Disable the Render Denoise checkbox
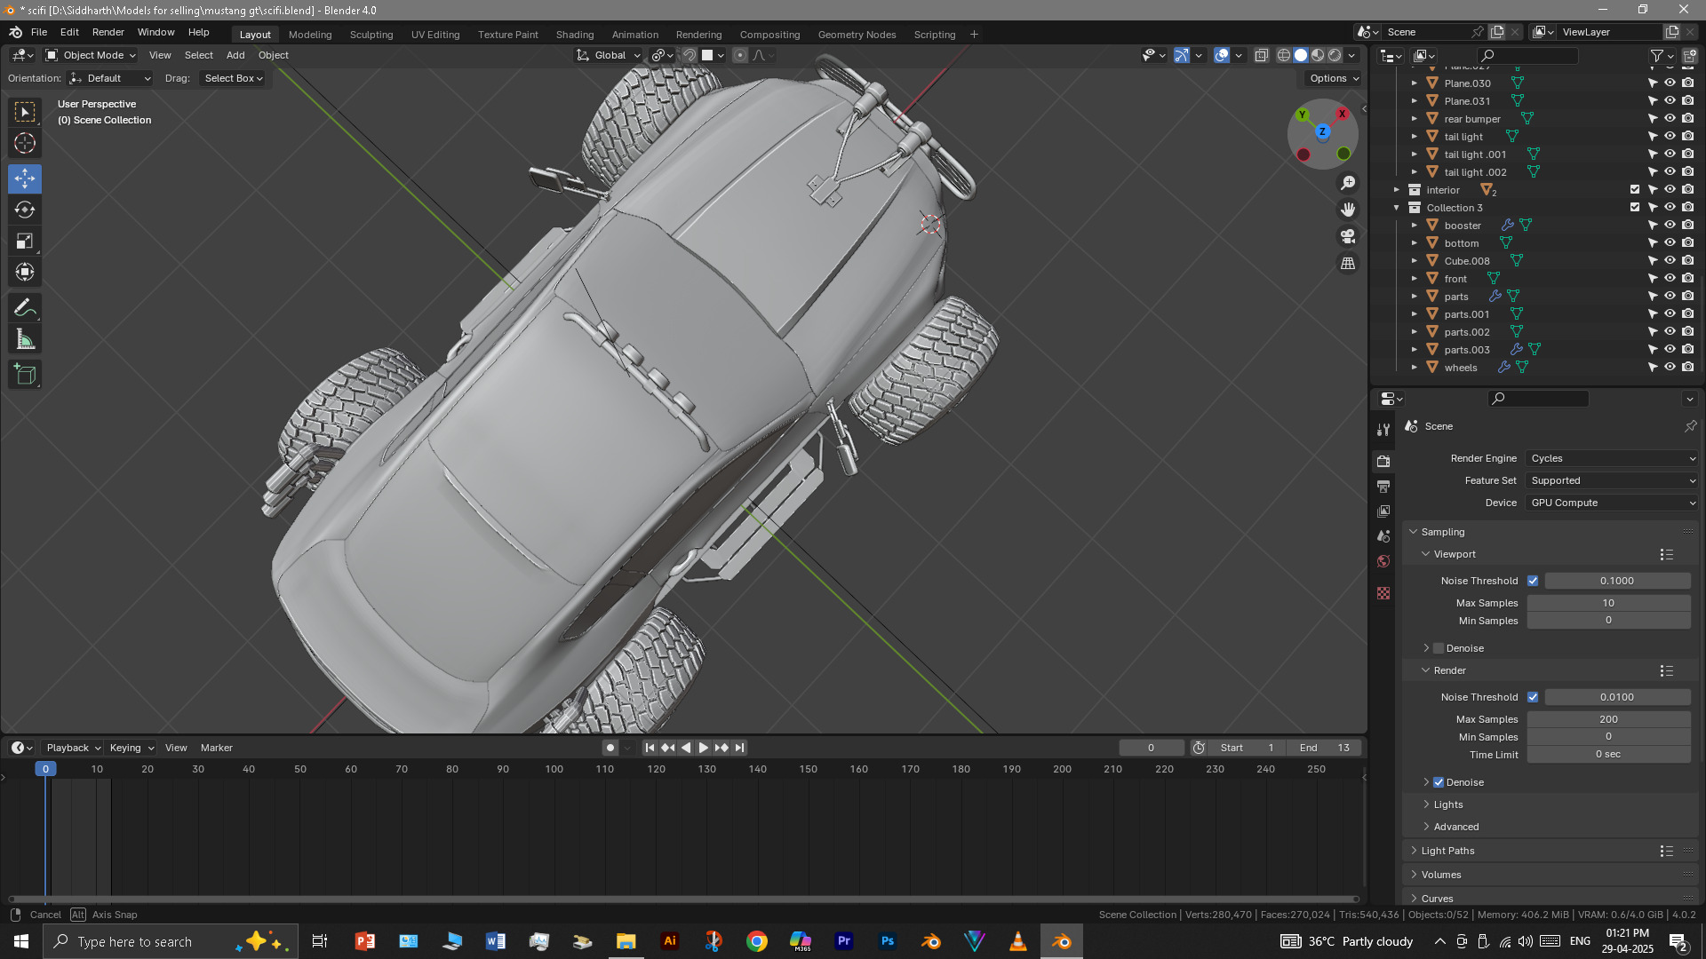This screenshot has height=959, width=1706. pos(1439,782)
